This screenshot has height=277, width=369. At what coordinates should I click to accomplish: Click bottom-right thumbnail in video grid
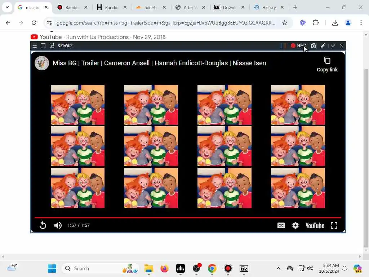tap(298, 188)
